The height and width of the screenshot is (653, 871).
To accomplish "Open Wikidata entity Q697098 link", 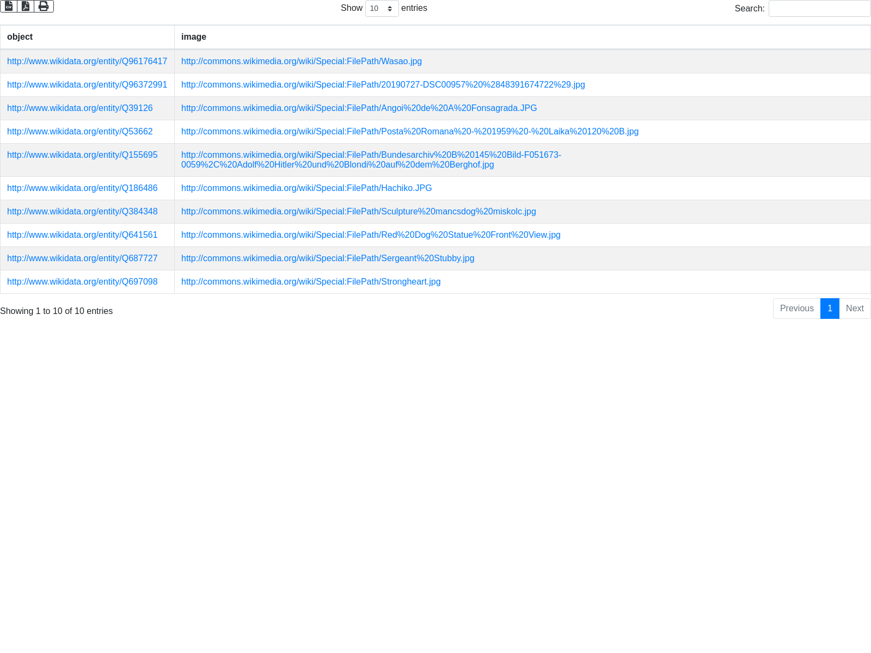I will coord(82,282).
